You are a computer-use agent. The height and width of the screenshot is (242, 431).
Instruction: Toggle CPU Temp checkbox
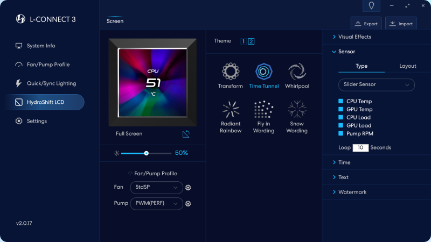click(341, 101)
